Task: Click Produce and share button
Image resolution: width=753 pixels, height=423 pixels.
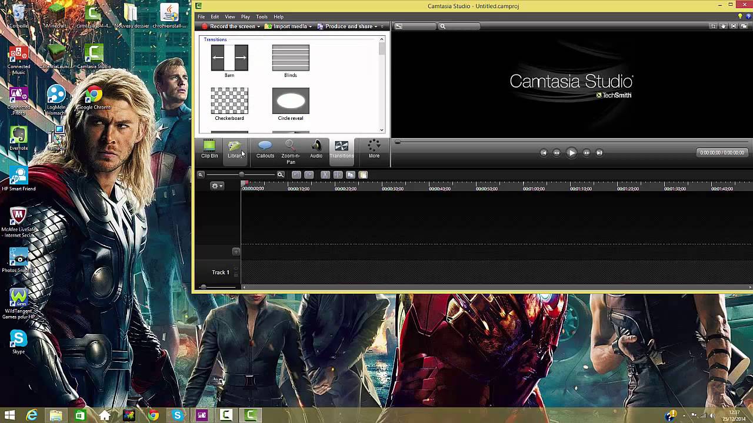Action: point(345,26)
